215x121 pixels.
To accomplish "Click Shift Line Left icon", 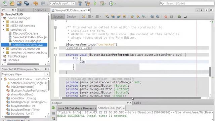I will pyautogui.click(x=152, y=16).
